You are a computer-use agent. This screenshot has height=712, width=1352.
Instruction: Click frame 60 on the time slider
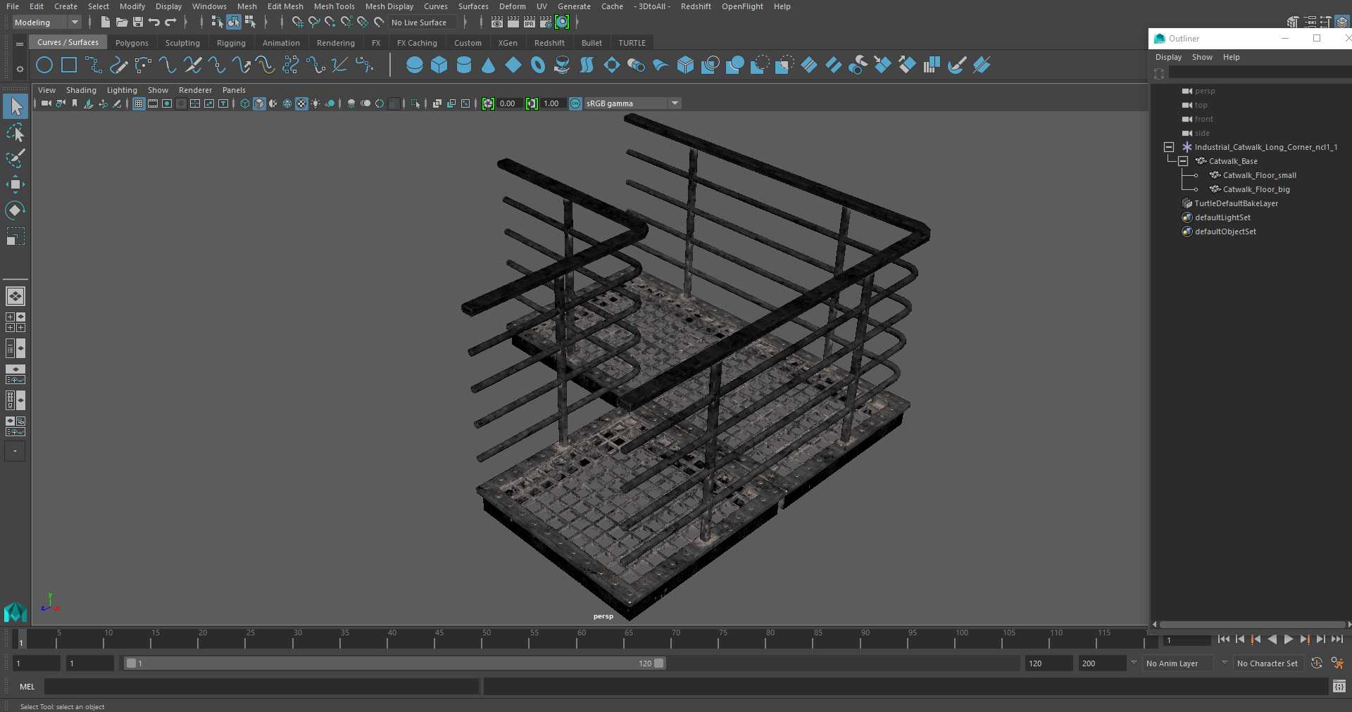[x=581, y=638]
